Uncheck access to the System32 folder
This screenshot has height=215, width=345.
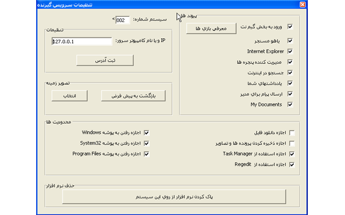click(x=146, y=144)
